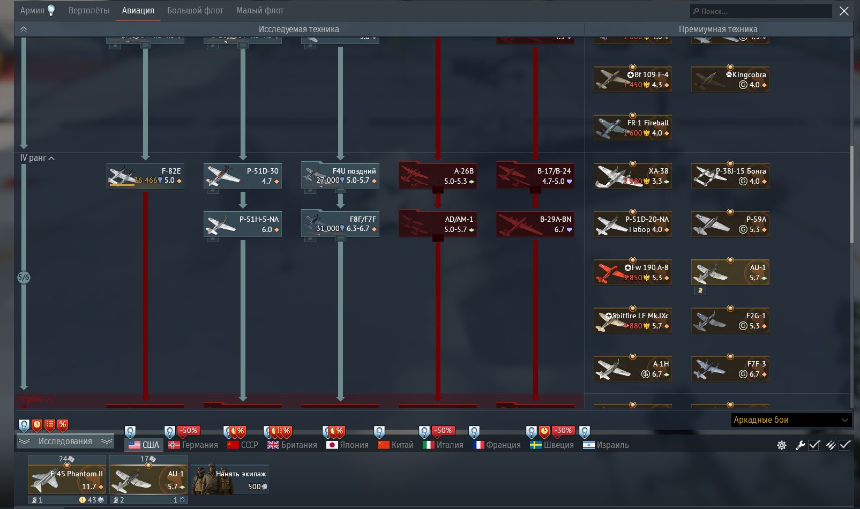Click the Нанять экипаж button
Screen dimensions: 860x509
[230, 480]
